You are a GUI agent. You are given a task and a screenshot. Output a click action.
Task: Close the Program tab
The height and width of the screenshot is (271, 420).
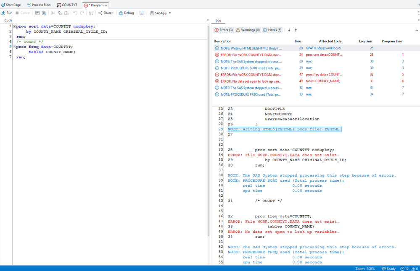click(106, 5)
